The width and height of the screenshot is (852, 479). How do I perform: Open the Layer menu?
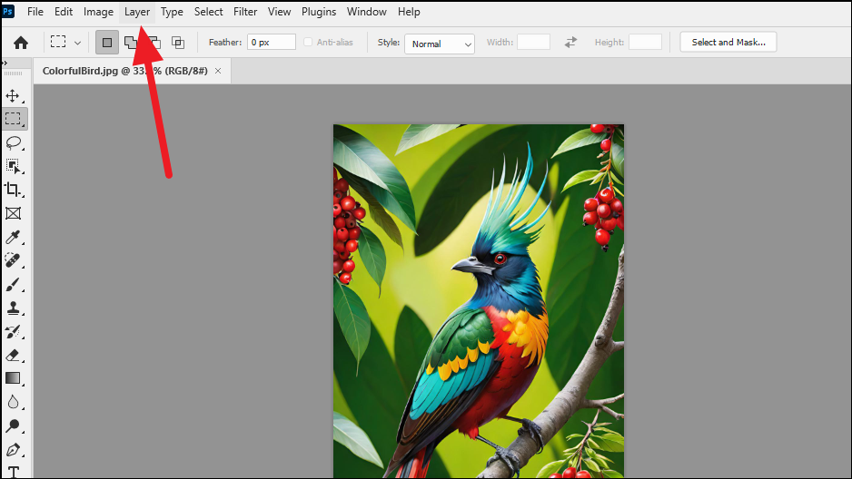[137, 12]
